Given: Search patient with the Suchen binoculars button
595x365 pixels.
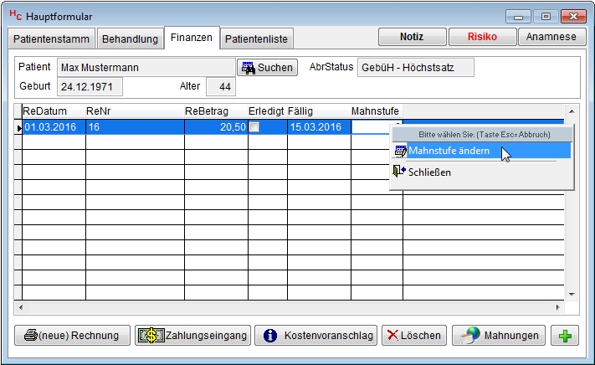Looking at the screenshot, I should point(267,68).
